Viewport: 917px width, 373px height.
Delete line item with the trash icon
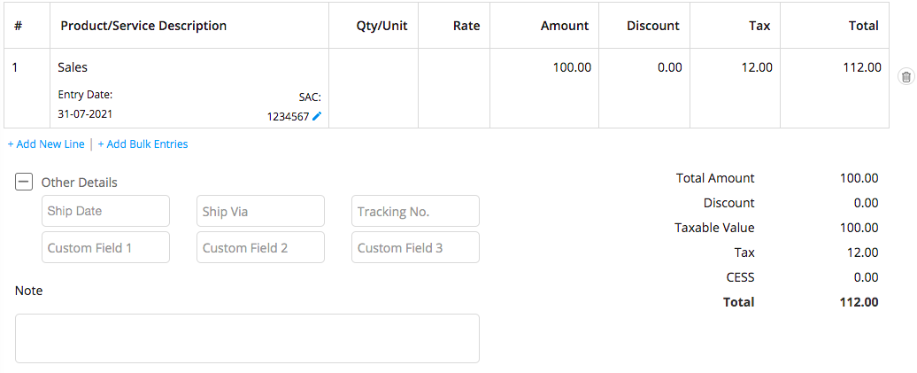[x=905, y=77]
